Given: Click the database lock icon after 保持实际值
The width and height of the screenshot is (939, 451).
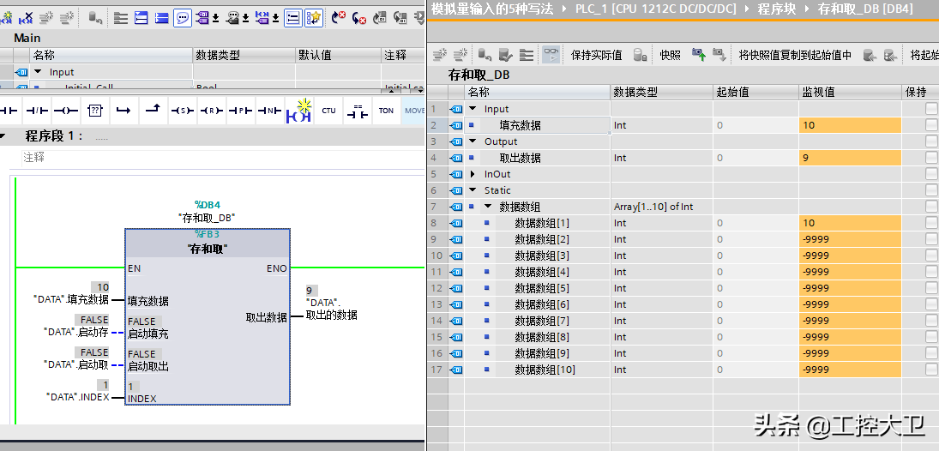Looking at the screenshot, I should tap(641, 55).
